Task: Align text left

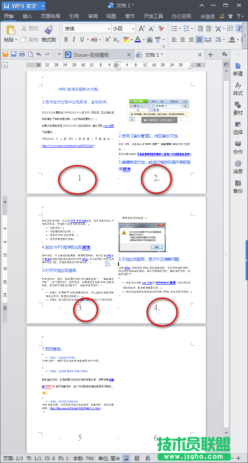Action: (174, 40)
